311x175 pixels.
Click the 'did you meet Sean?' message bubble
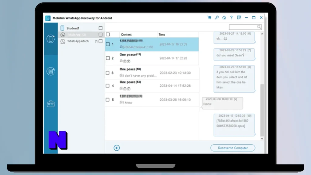234,54
